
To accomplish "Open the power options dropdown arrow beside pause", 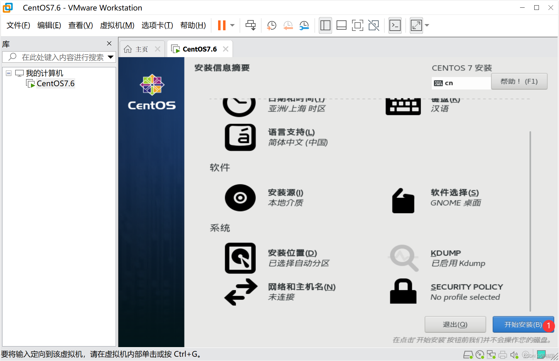I will tap(232, 25).
